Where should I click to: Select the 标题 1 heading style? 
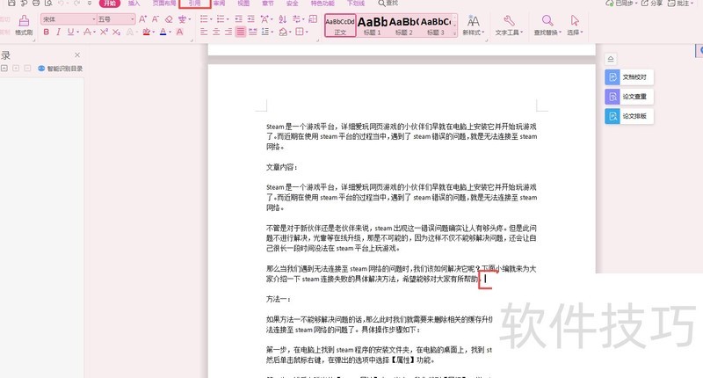pyautogui.click(x=372, y=25)
